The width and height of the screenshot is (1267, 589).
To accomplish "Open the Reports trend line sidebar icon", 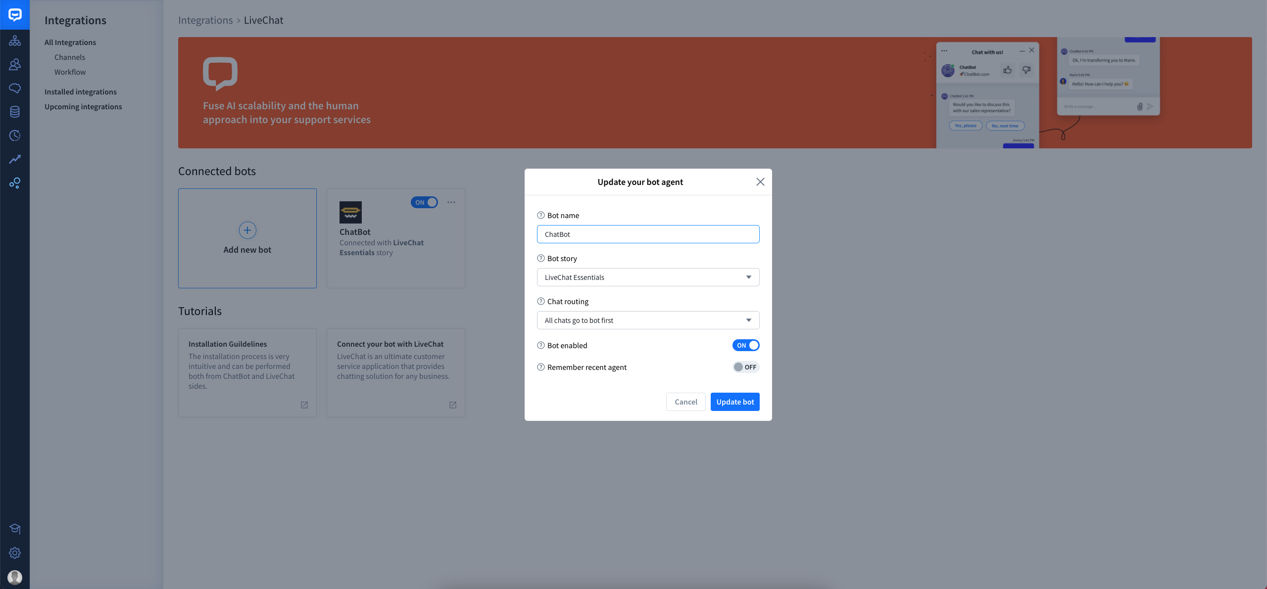I will 15,159.
